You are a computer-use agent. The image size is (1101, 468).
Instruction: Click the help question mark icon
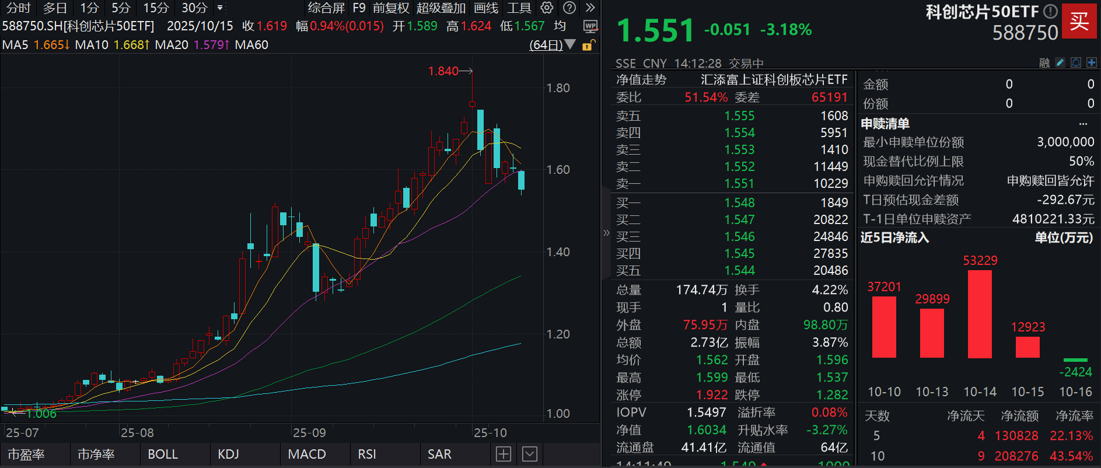(x=569, y=8)
